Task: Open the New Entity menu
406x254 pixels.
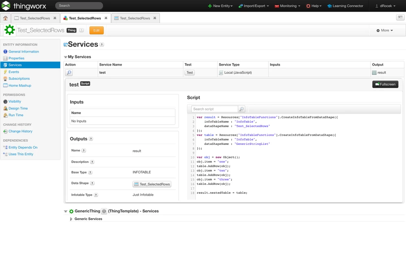Action: 220,6
